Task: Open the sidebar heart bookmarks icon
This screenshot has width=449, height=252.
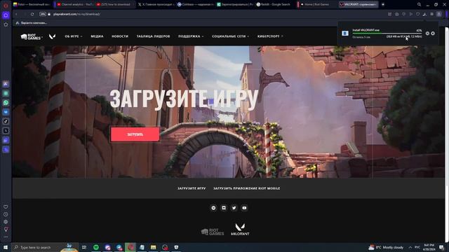Action: (6, 207)
